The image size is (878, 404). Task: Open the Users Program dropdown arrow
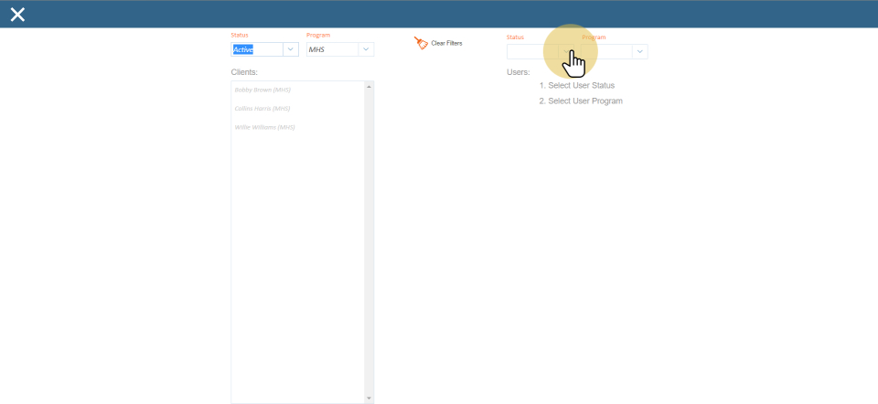coord(640,52)
